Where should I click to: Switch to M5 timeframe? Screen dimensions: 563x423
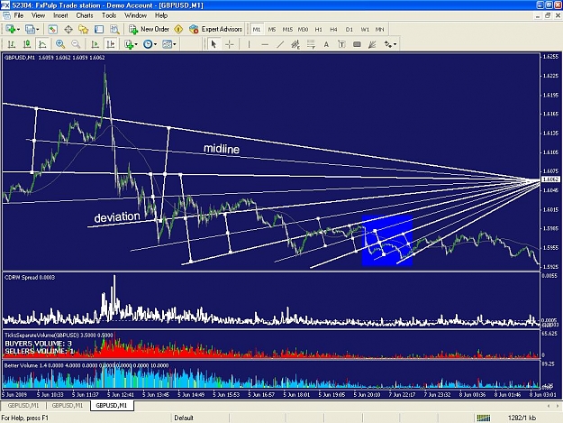coord(272,30)
